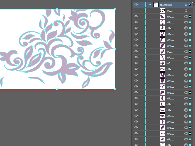
Task: Click the bottom-center selection handle
Action: tap(57, 89)
